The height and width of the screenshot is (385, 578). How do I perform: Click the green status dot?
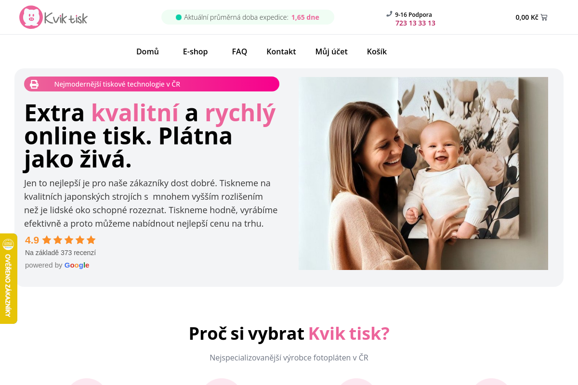(x=179, y=17)
